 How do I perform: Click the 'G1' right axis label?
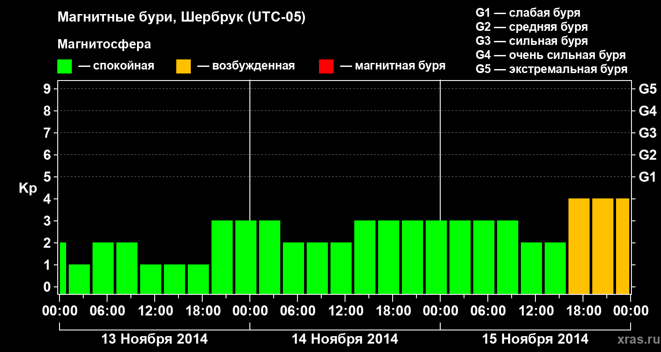pyautogui.click(x=647, y=177)
